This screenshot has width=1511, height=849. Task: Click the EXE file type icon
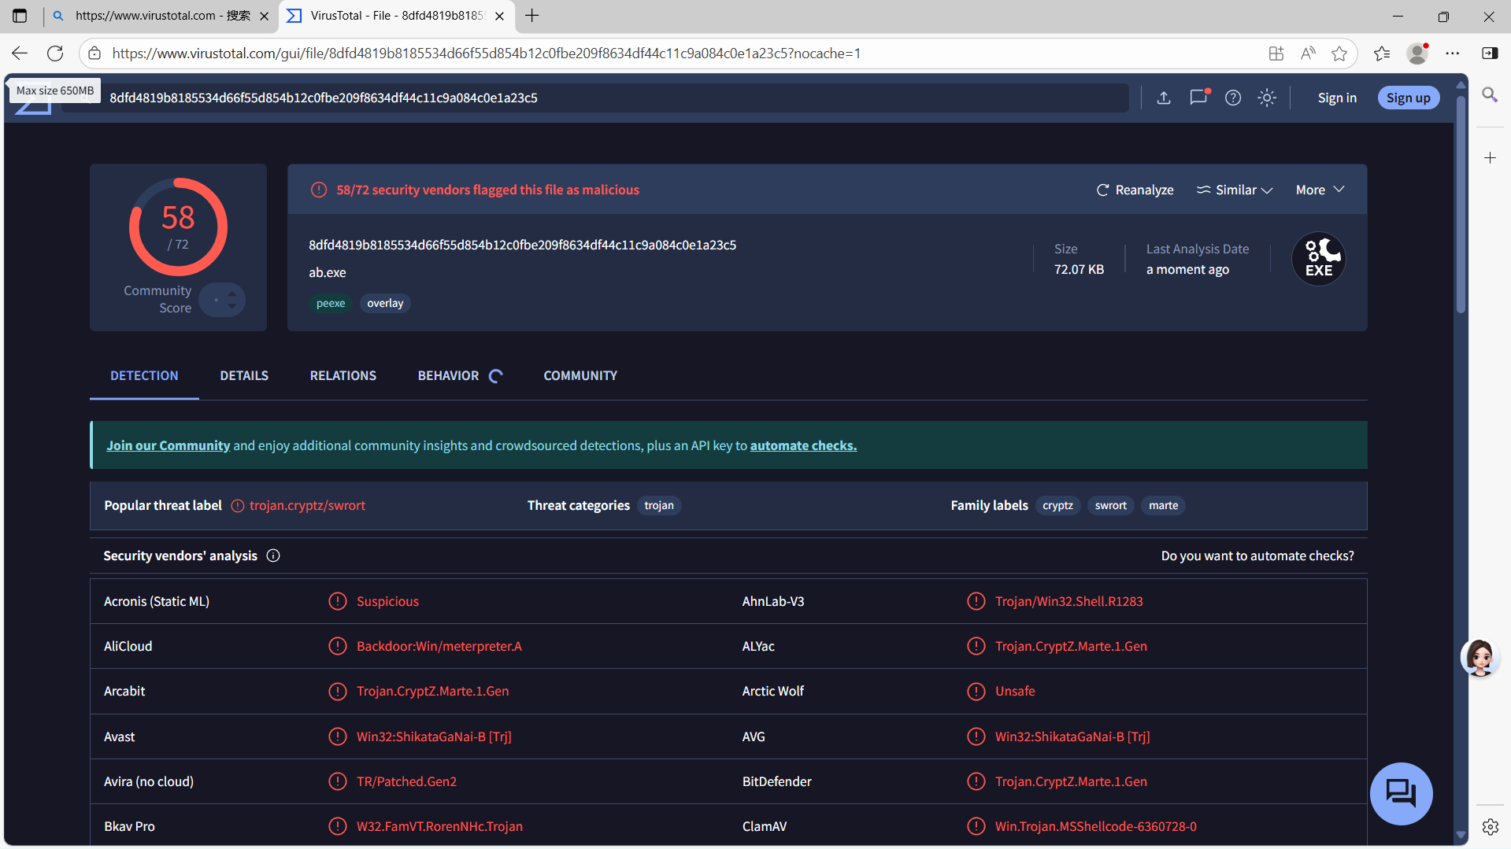(1319, 259)
